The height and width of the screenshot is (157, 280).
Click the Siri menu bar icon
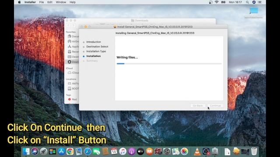click(254, 2)
